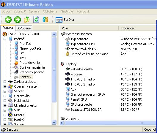This screenshot has width=157, height=133.
Task: Click the Pole column header
Action: 89,28
